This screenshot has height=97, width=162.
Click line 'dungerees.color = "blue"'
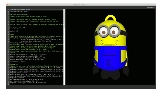[x=19, y=73]
